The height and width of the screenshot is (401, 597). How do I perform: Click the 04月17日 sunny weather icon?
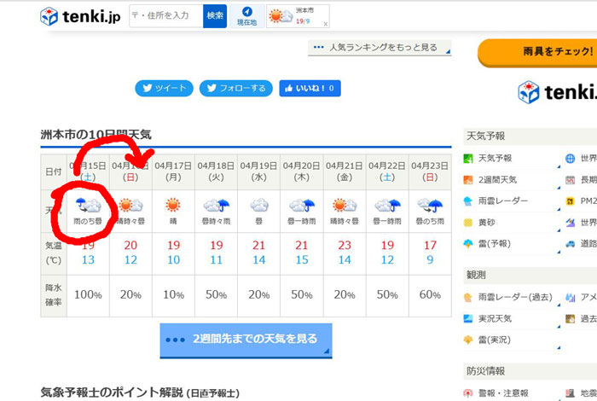(x=173, y=206)
